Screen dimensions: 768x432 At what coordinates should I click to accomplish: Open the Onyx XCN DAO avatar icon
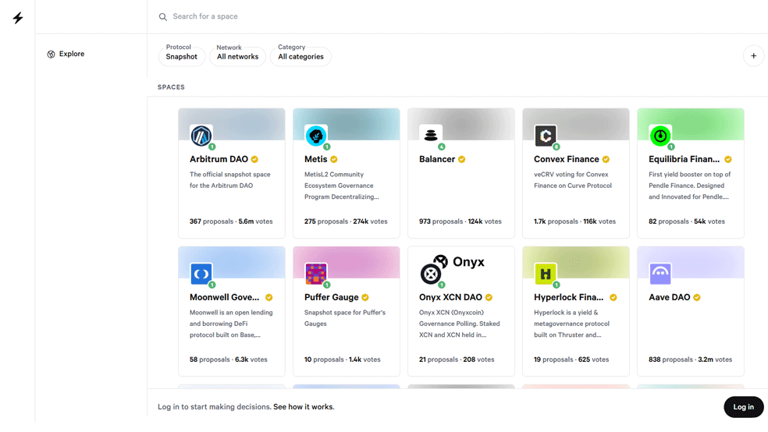(x=431, y=274)
